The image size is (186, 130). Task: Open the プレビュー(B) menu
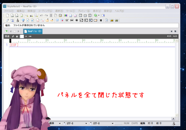(x=84, y=11)
